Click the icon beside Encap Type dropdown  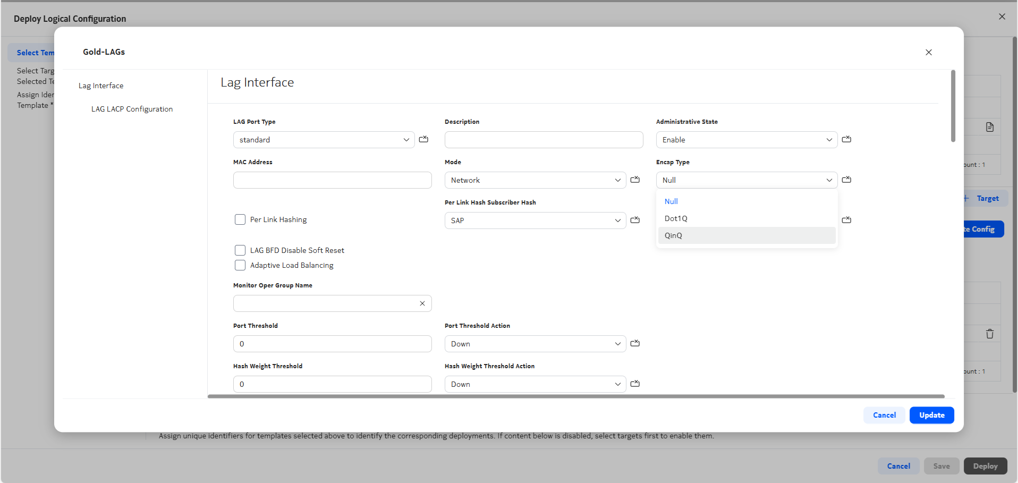pos(846,180)
